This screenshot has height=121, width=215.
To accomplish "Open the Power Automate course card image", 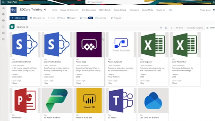I will (x=121, y=45).
